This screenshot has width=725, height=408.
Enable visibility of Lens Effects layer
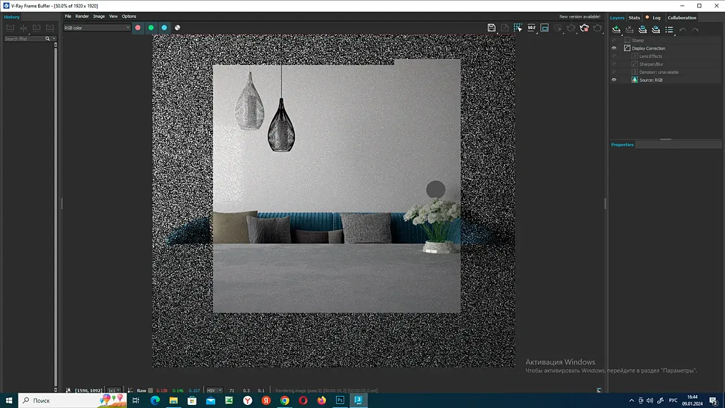click(614, 56)
